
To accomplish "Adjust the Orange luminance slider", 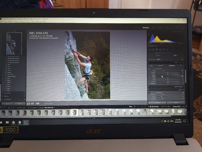I will [168, 72].
